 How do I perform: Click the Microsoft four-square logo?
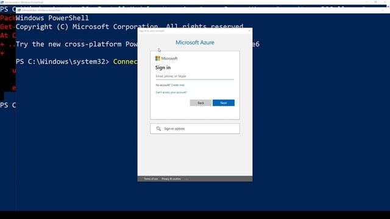[158, 58]
